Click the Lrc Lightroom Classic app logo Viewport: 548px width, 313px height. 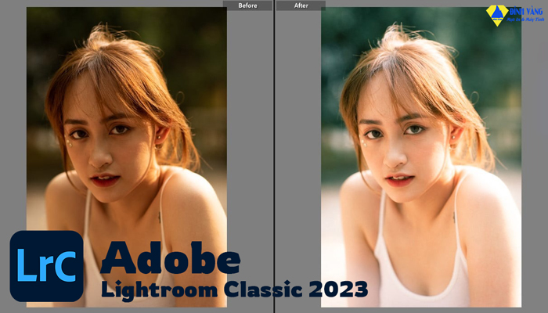click(46, 266)
